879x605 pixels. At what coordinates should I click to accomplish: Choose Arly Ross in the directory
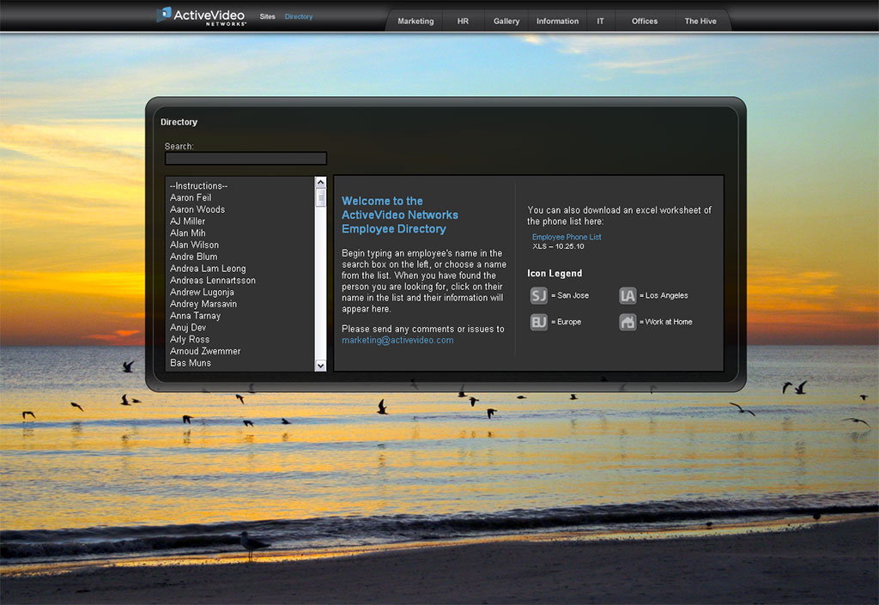coord(239,339)
